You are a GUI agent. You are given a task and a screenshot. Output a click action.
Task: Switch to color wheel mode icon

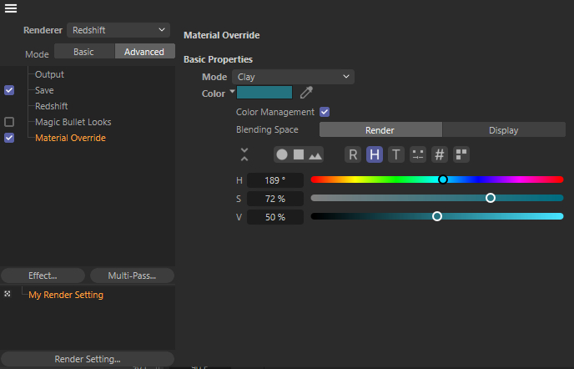click(x=282, y=154)
